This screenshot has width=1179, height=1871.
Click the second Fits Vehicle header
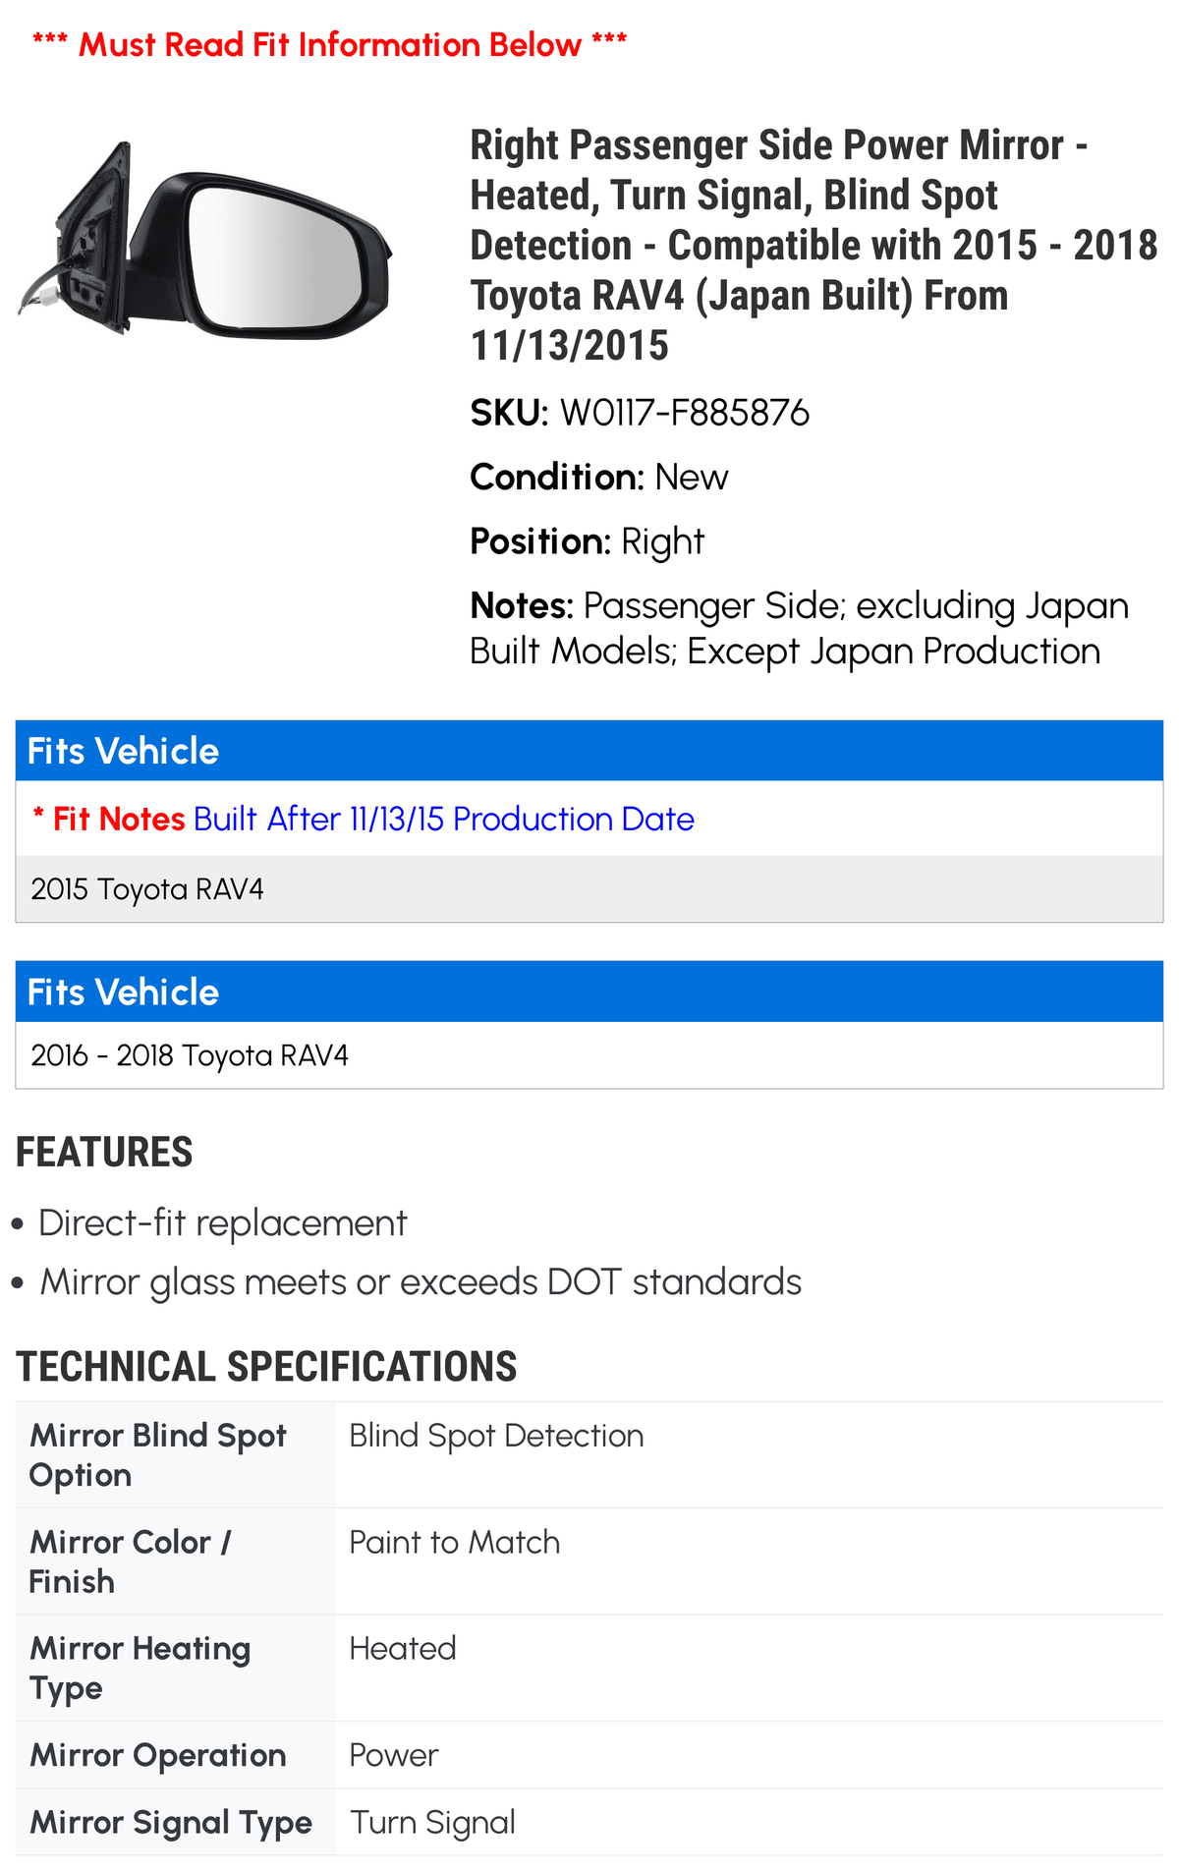(589, 992)
